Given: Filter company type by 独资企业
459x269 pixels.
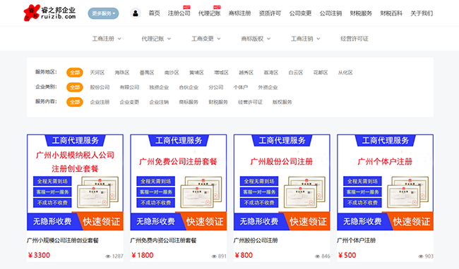Looking at the screenshot, I should tap(159, 87).
